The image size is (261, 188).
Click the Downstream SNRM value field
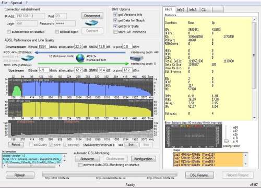click(x=102, y=46)
